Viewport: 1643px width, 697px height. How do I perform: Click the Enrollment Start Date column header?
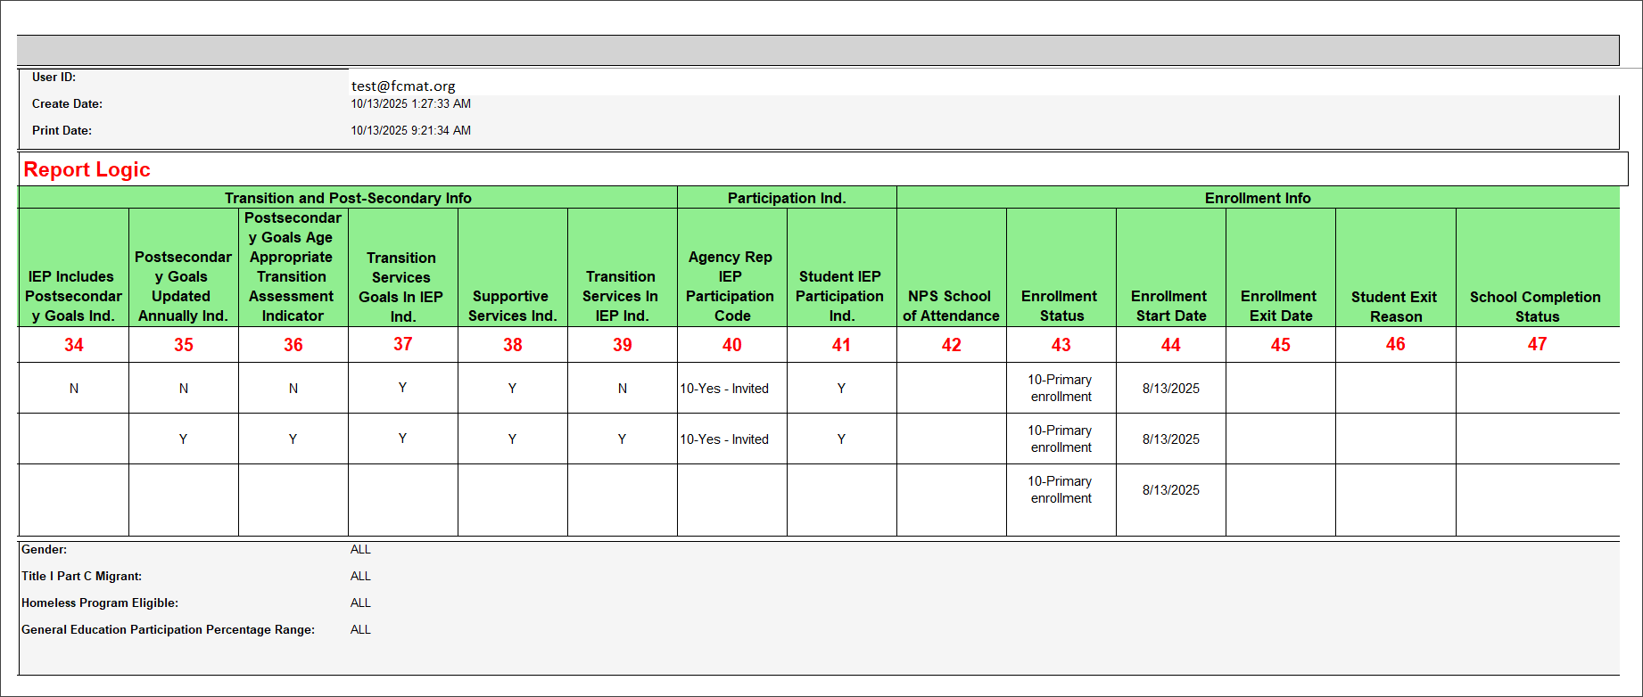[x=1170, y=306]
